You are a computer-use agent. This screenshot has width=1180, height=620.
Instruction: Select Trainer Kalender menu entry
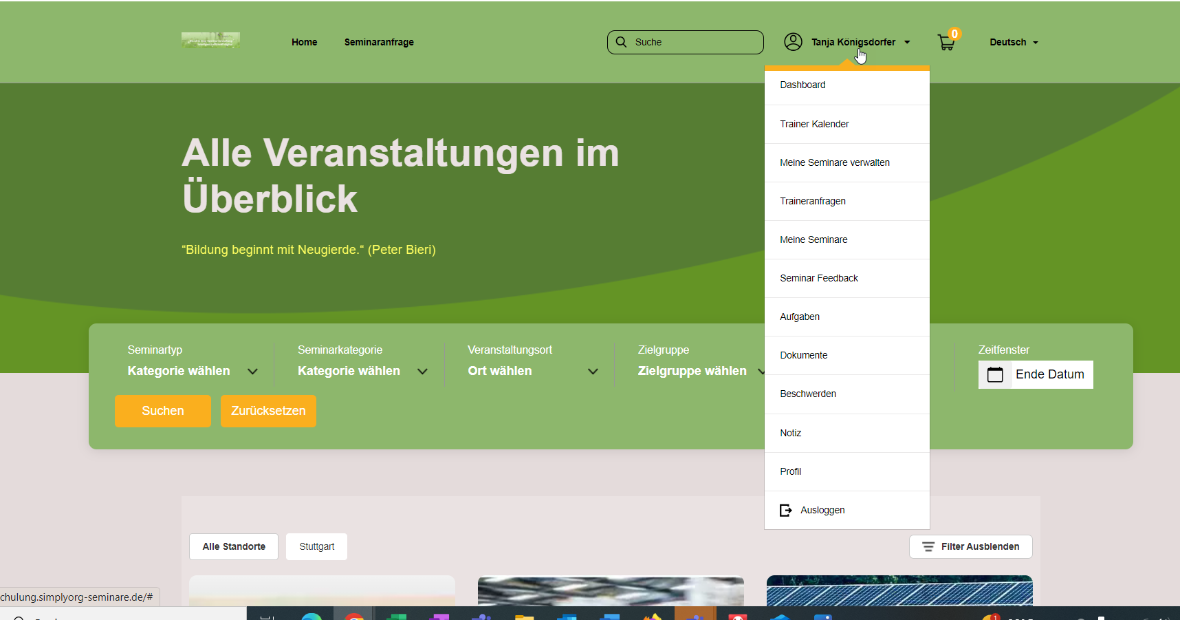click(x=814, y=124)
